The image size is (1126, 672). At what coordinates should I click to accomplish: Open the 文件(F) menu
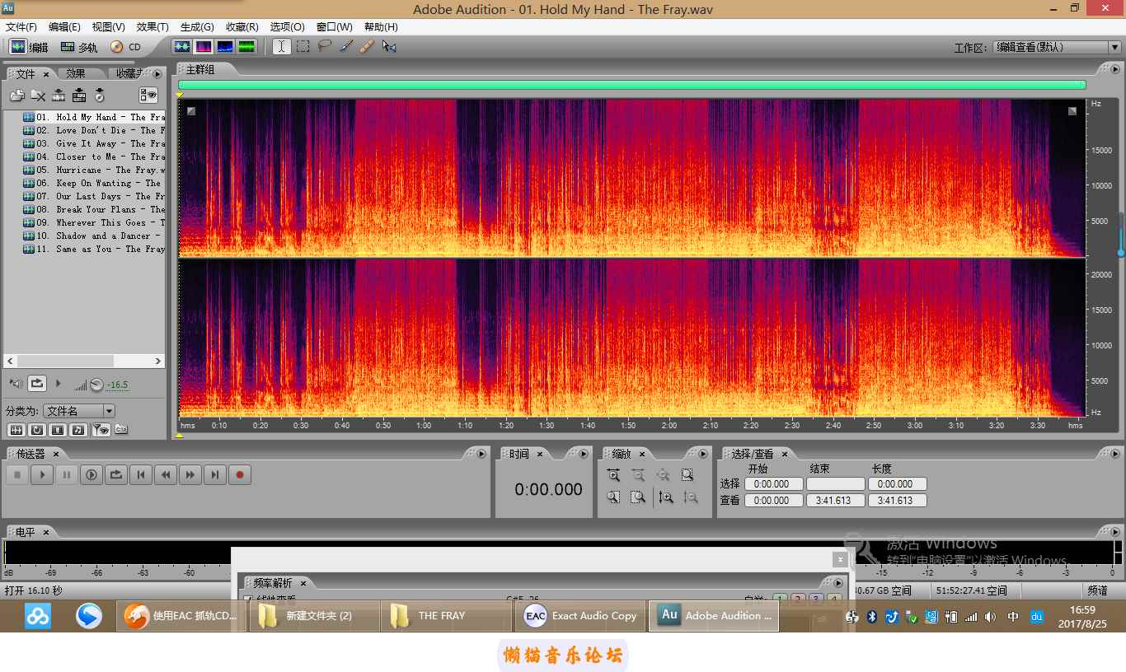21,27
